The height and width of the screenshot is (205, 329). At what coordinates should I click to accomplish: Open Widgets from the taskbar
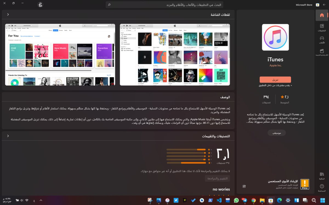(x=296, y=200)
